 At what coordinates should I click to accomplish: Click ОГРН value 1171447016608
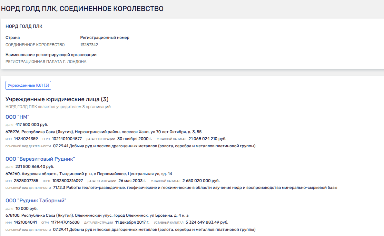tap(65, 222)
